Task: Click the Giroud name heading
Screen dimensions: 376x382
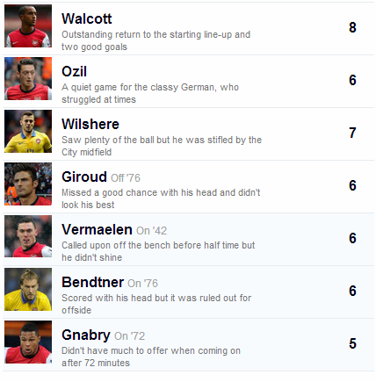Action: [x=84, y=177]
